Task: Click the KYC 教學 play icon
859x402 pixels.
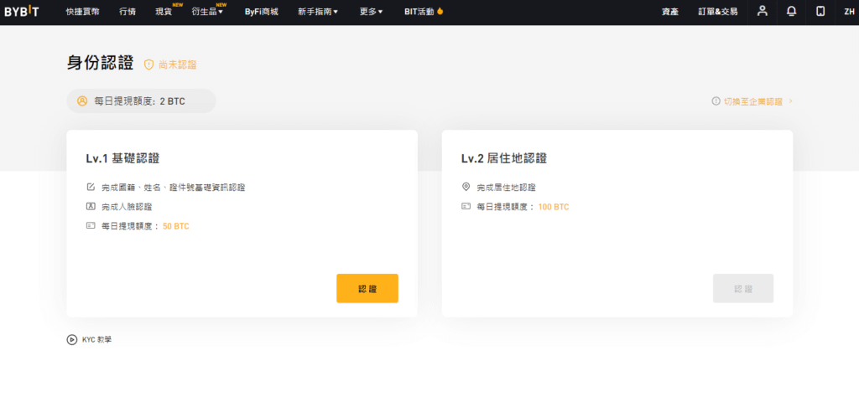Action: 72,340
